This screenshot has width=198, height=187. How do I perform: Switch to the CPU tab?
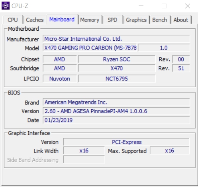13,20
